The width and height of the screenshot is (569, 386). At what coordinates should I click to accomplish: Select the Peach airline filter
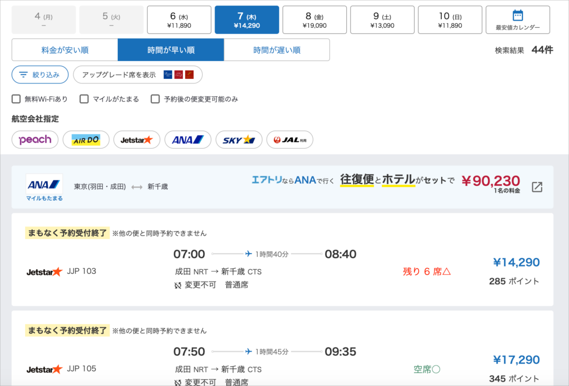click(35, 140)
